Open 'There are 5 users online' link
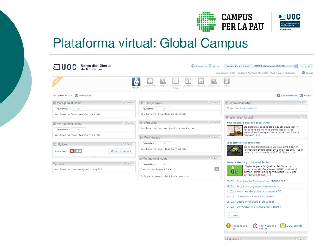 [x=242, y=108]
